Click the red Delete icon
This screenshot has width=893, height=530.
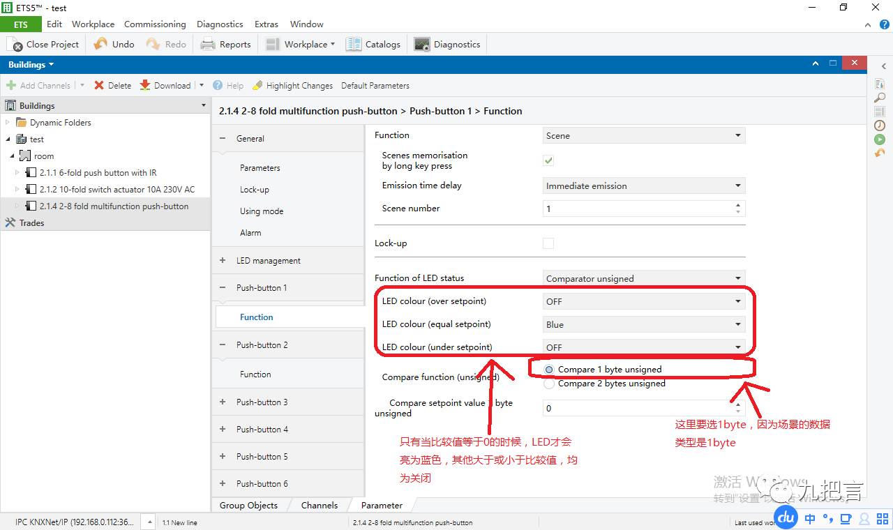(x=99, y=85)
